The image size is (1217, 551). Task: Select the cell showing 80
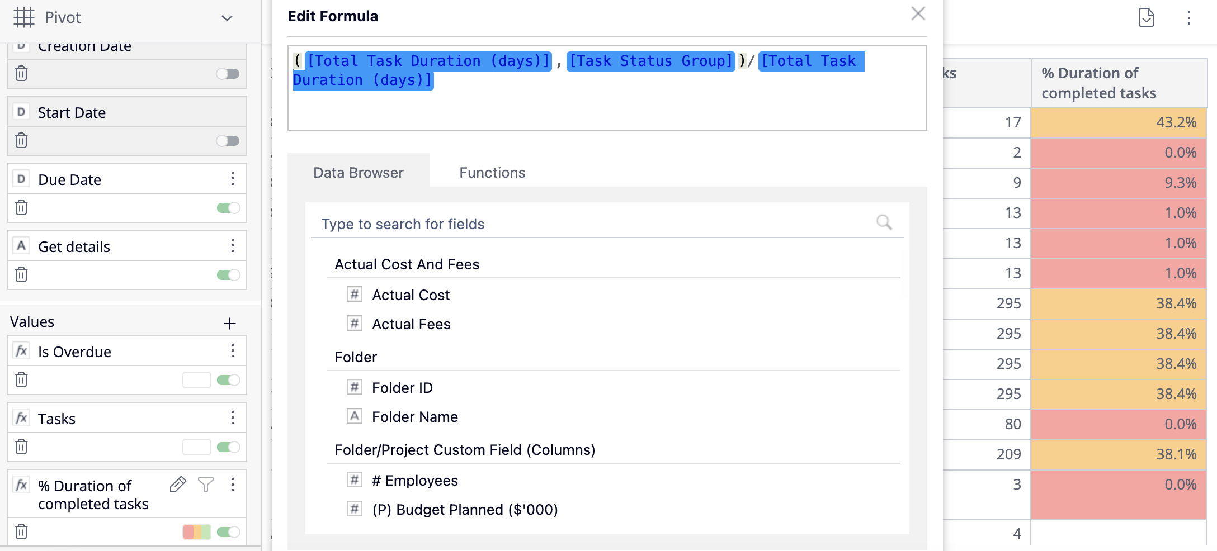tap(987, 424)
